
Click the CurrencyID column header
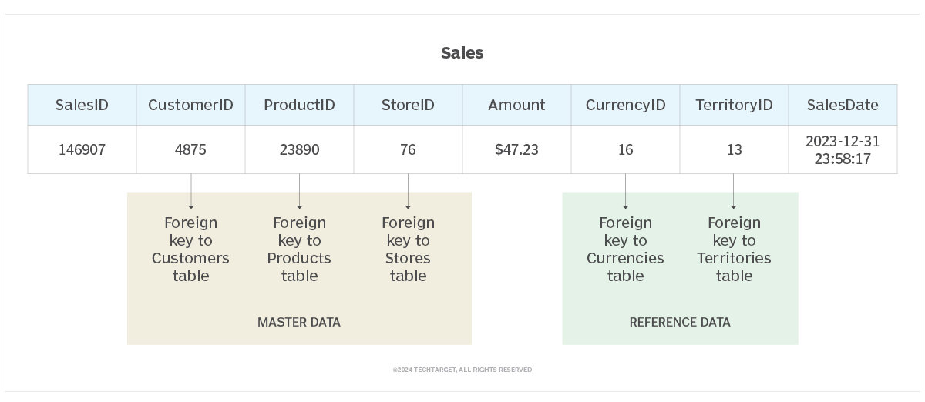[625, 106]
